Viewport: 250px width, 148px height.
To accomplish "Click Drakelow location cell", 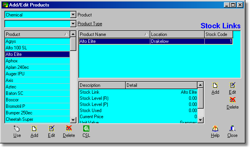I will point(177,41).
